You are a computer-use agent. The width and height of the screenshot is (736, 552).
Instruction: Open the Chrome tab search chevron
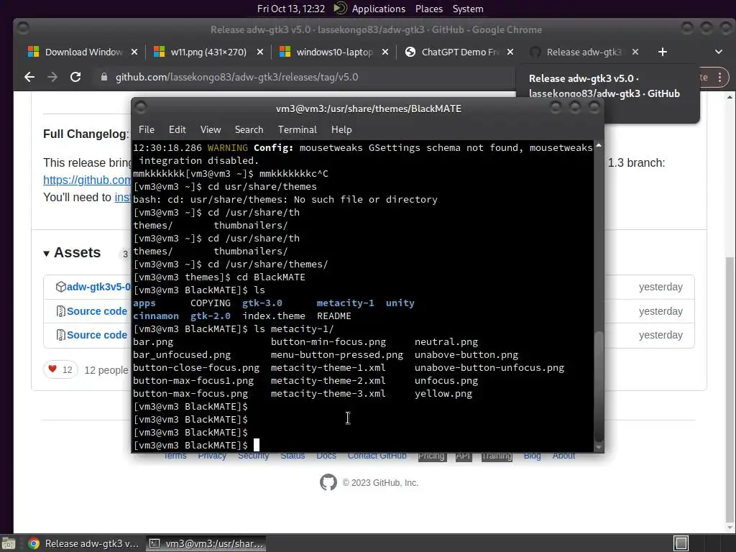(719, 52)
